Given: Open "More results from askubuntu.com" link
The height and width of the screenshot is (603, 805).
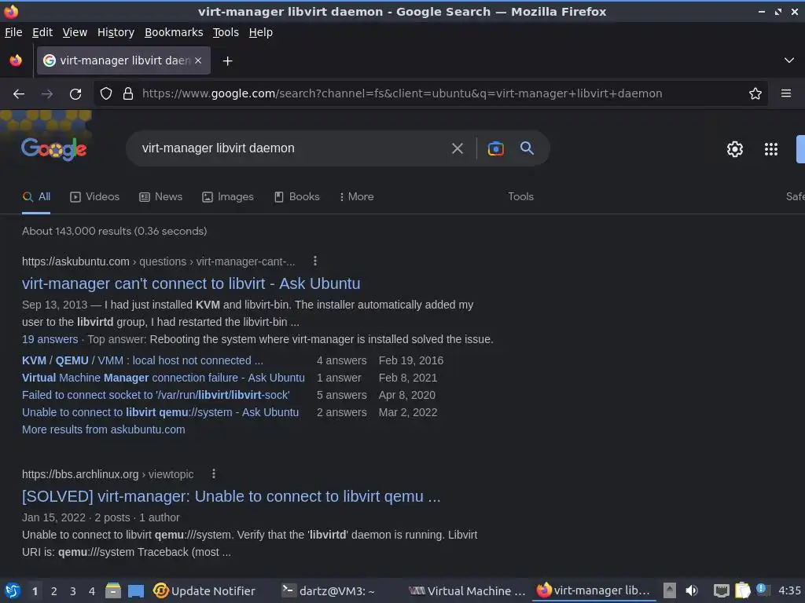Looking at the screenshot, I should tap(103, 429).
